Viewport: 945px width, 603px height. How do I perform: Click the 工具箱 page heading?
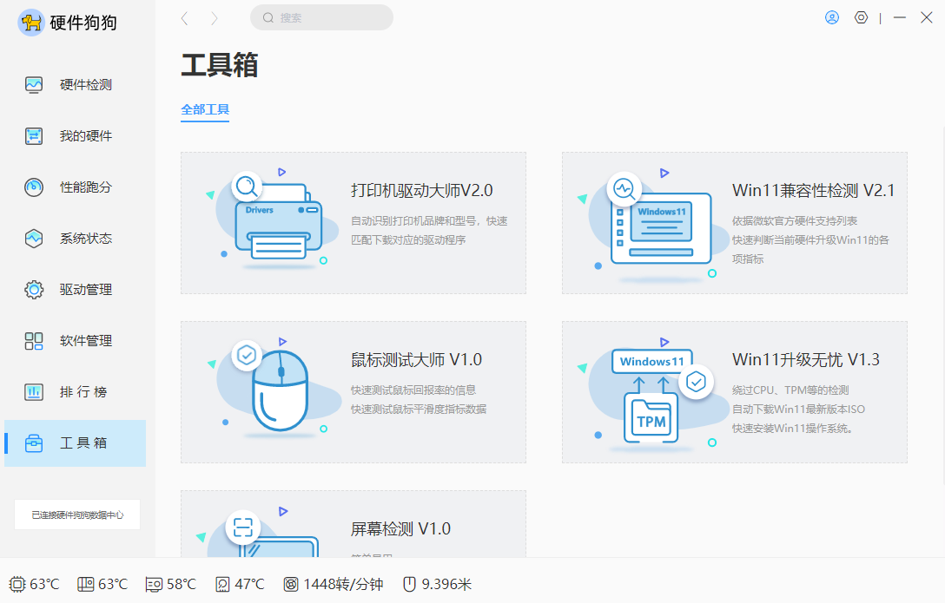[220, 65]
